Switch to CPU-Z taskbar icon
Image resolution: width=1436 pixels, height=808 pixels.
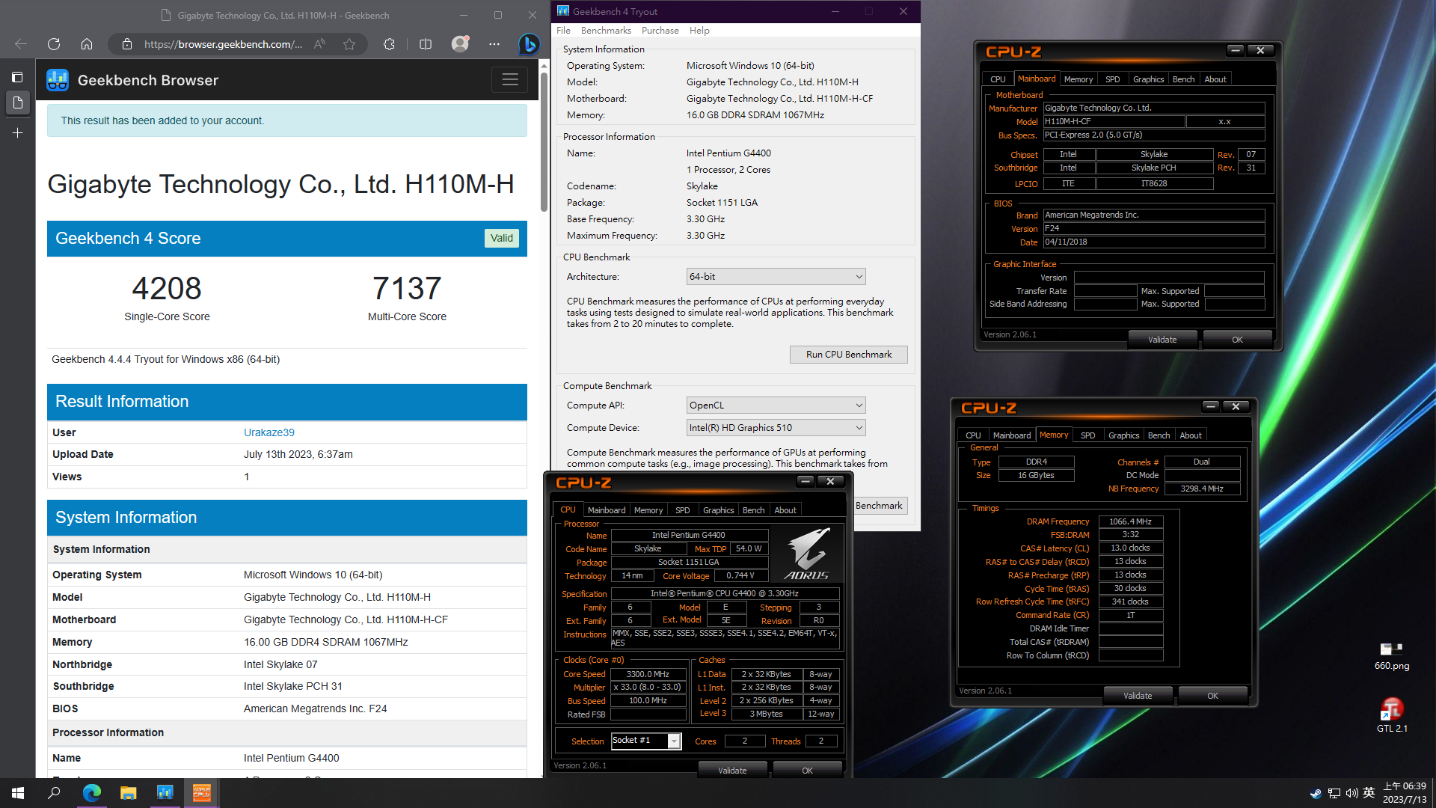(x=202, y=793)
